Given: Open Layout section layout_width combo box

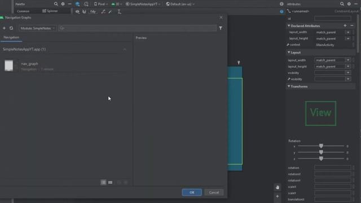Looking at the screenshot, I should click(332, 60).
